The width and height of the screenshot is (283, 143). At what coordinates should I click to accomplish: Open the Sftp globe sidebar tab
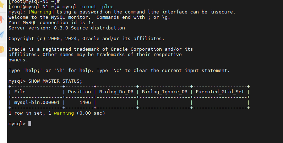2,49
